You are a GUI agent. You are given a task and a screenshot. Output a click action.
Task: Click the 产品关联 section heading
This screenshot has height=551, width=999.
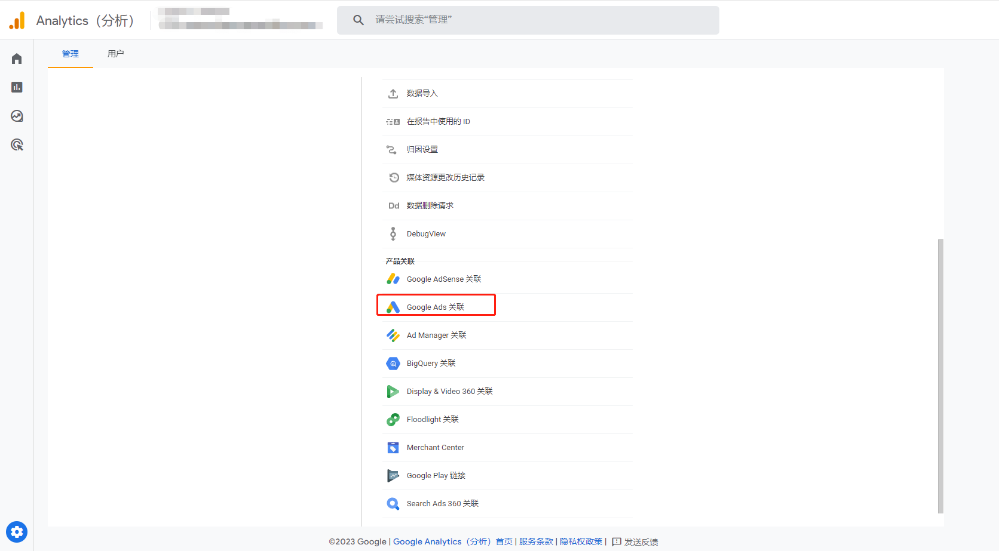400,261
